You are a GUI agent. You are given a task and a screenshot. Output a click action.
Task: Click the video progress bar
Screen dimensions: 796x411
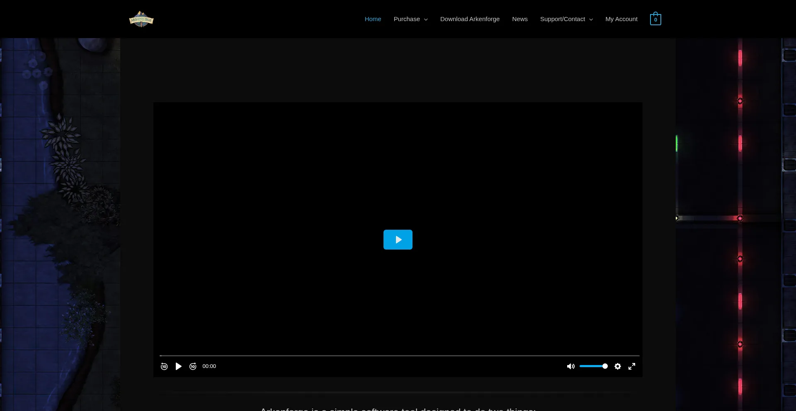pyautogui.click(x=400, y=356)
